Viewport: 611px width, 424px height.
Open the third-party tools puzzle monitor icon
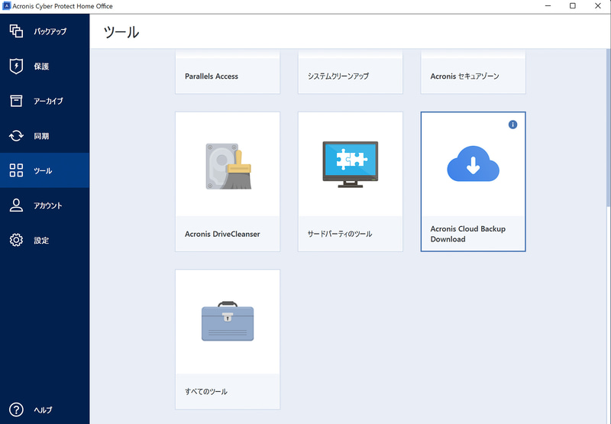[351, 164]
